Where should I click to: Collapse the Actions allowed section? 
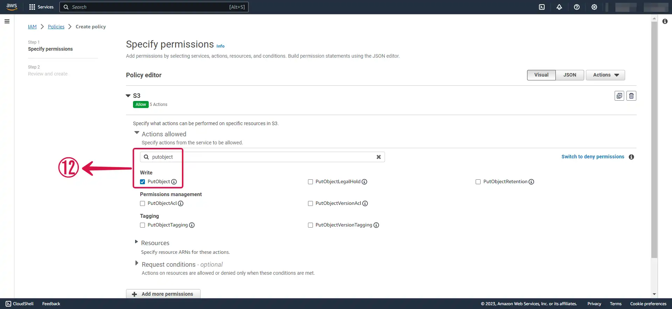pyautogui.click(x=137, y=133)
